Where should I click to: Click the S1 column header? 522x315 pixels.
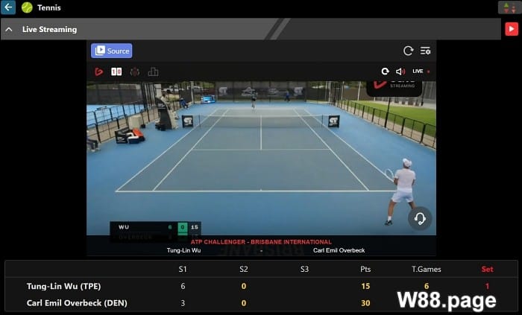point(183,269)
